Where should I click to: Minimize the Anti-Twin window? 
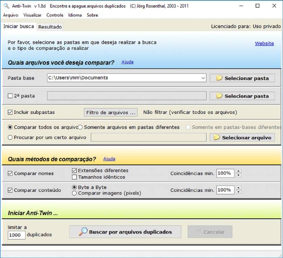[x=241, y=6]
